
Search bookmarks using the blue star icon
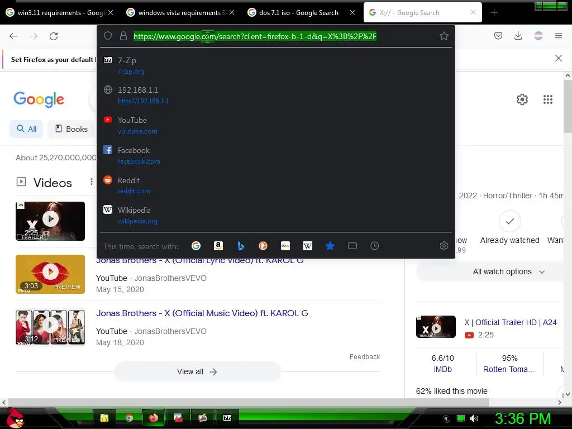click(x=330, y=246)
